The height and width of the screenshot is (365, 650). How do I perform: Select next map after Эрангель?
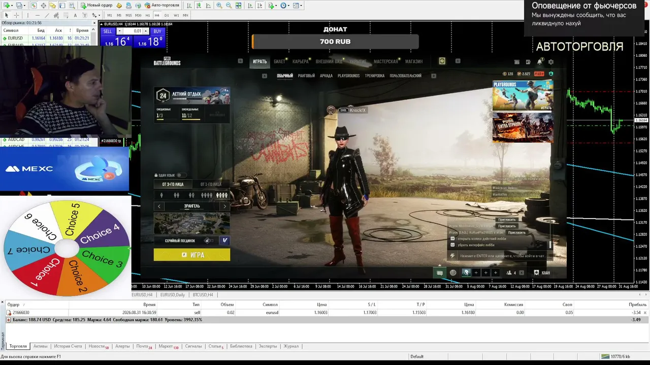coord(225,206)
